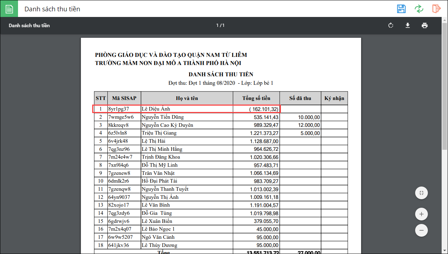Zoom in on the PDF
Image resolution: width=448 pixels, height=254 pixels.
point(421,214)
